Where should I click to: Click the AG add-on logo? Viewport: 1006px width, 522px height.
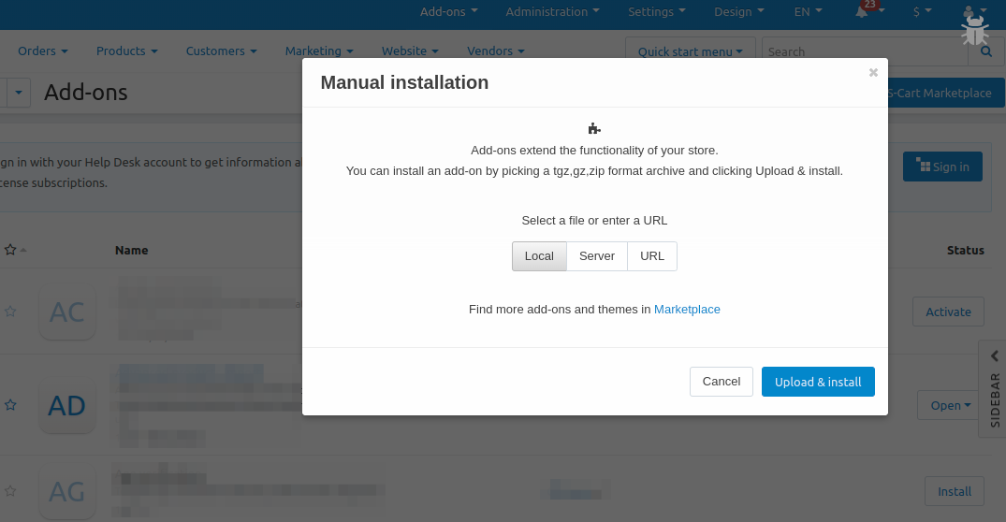point(67,490)
